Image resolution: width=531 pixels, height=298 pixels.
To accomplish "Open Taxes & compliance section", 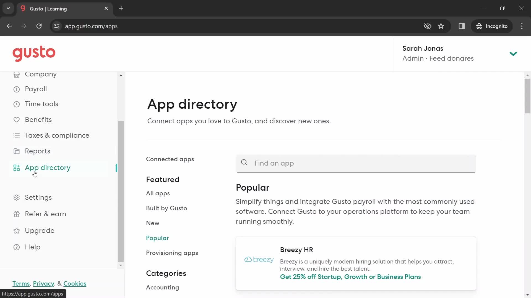I will coord(57,135).
